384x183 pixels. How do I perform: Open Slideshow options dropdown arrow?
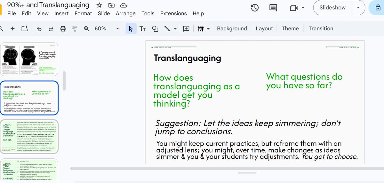[358, 8]
